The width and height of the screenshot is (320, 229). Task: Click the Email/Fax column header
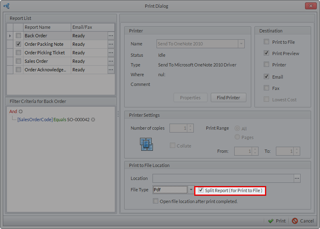tap(89, 27)
